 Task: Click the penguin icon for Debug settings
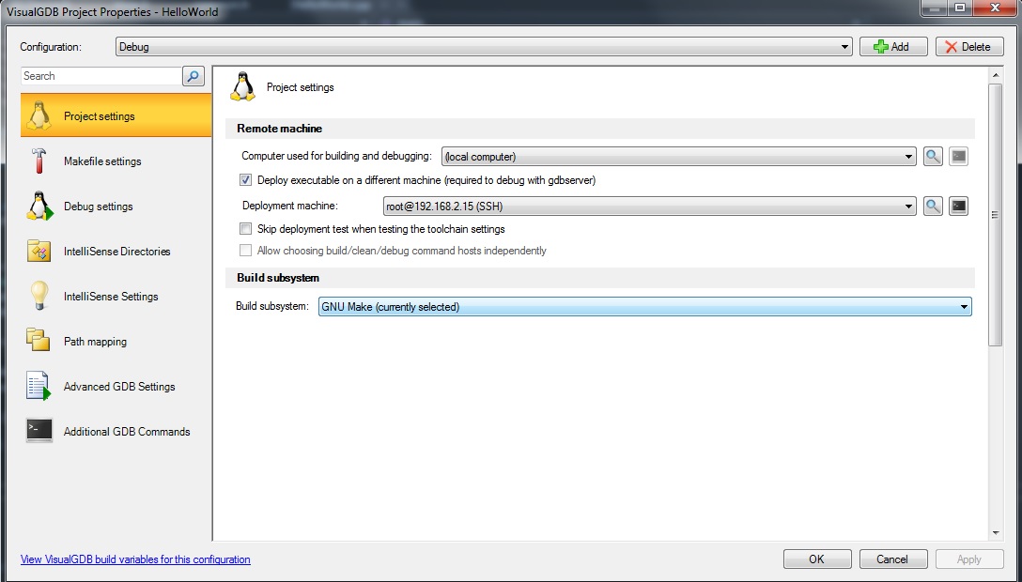(x=39, y=206)
